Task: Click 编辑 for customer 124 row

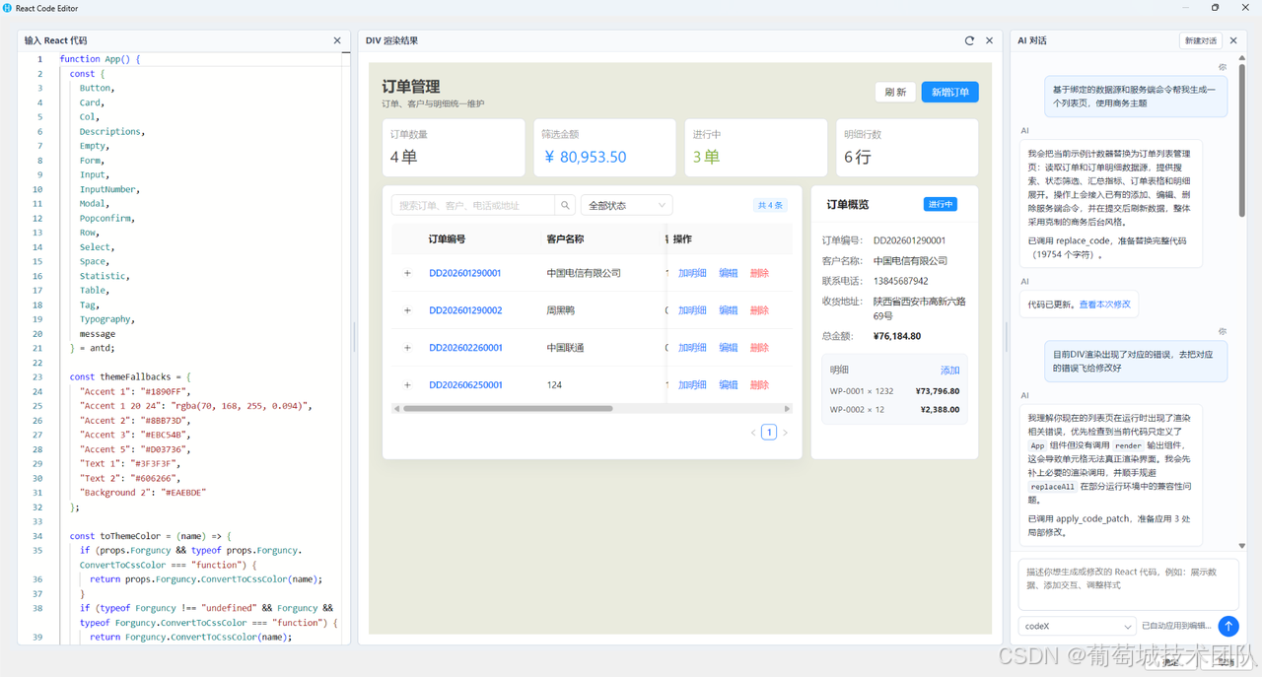Action: [x=729, y=385]
